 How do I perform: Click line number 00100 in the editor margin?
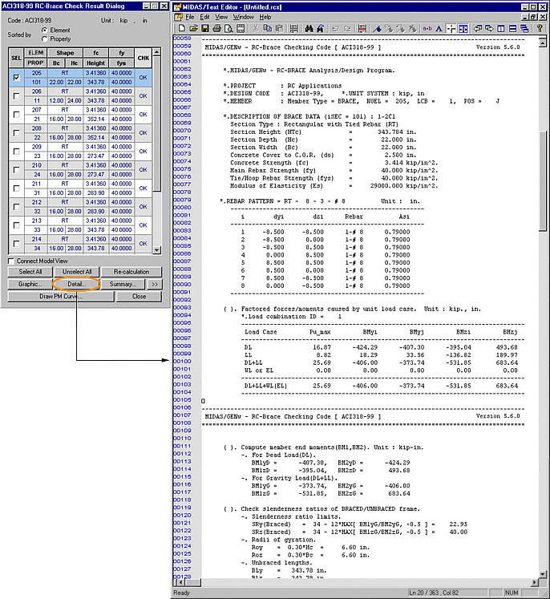[x=182, y=361]
